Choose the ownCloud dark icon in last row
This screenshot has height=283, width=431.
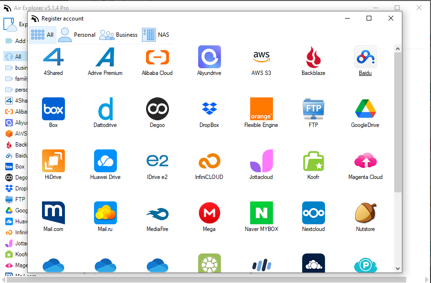tap(314, 263)
